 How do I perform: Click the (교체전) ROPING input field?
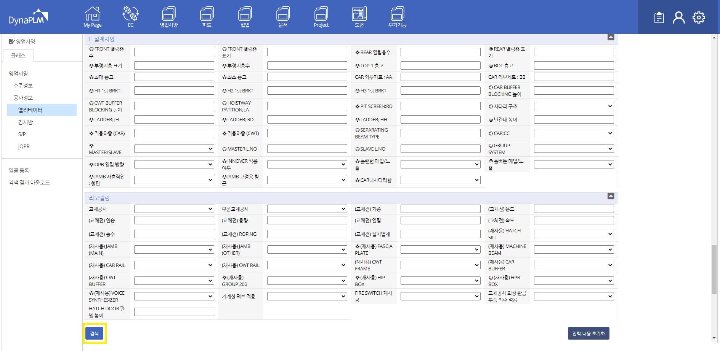(x=307, y=234)
